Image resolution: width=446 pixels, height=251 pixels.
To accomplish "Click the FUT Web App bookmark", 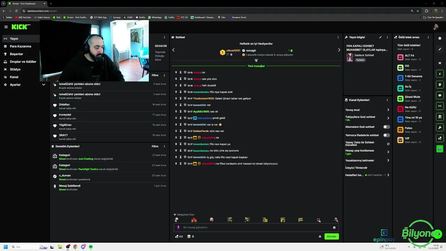I will pyautogui.click(x=98, y=17).
